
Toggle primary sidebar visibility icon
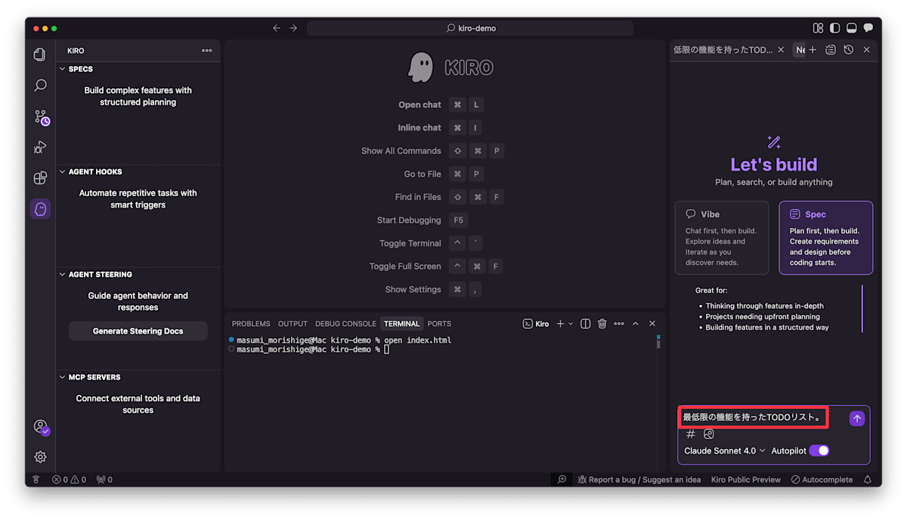pos(834,28)
